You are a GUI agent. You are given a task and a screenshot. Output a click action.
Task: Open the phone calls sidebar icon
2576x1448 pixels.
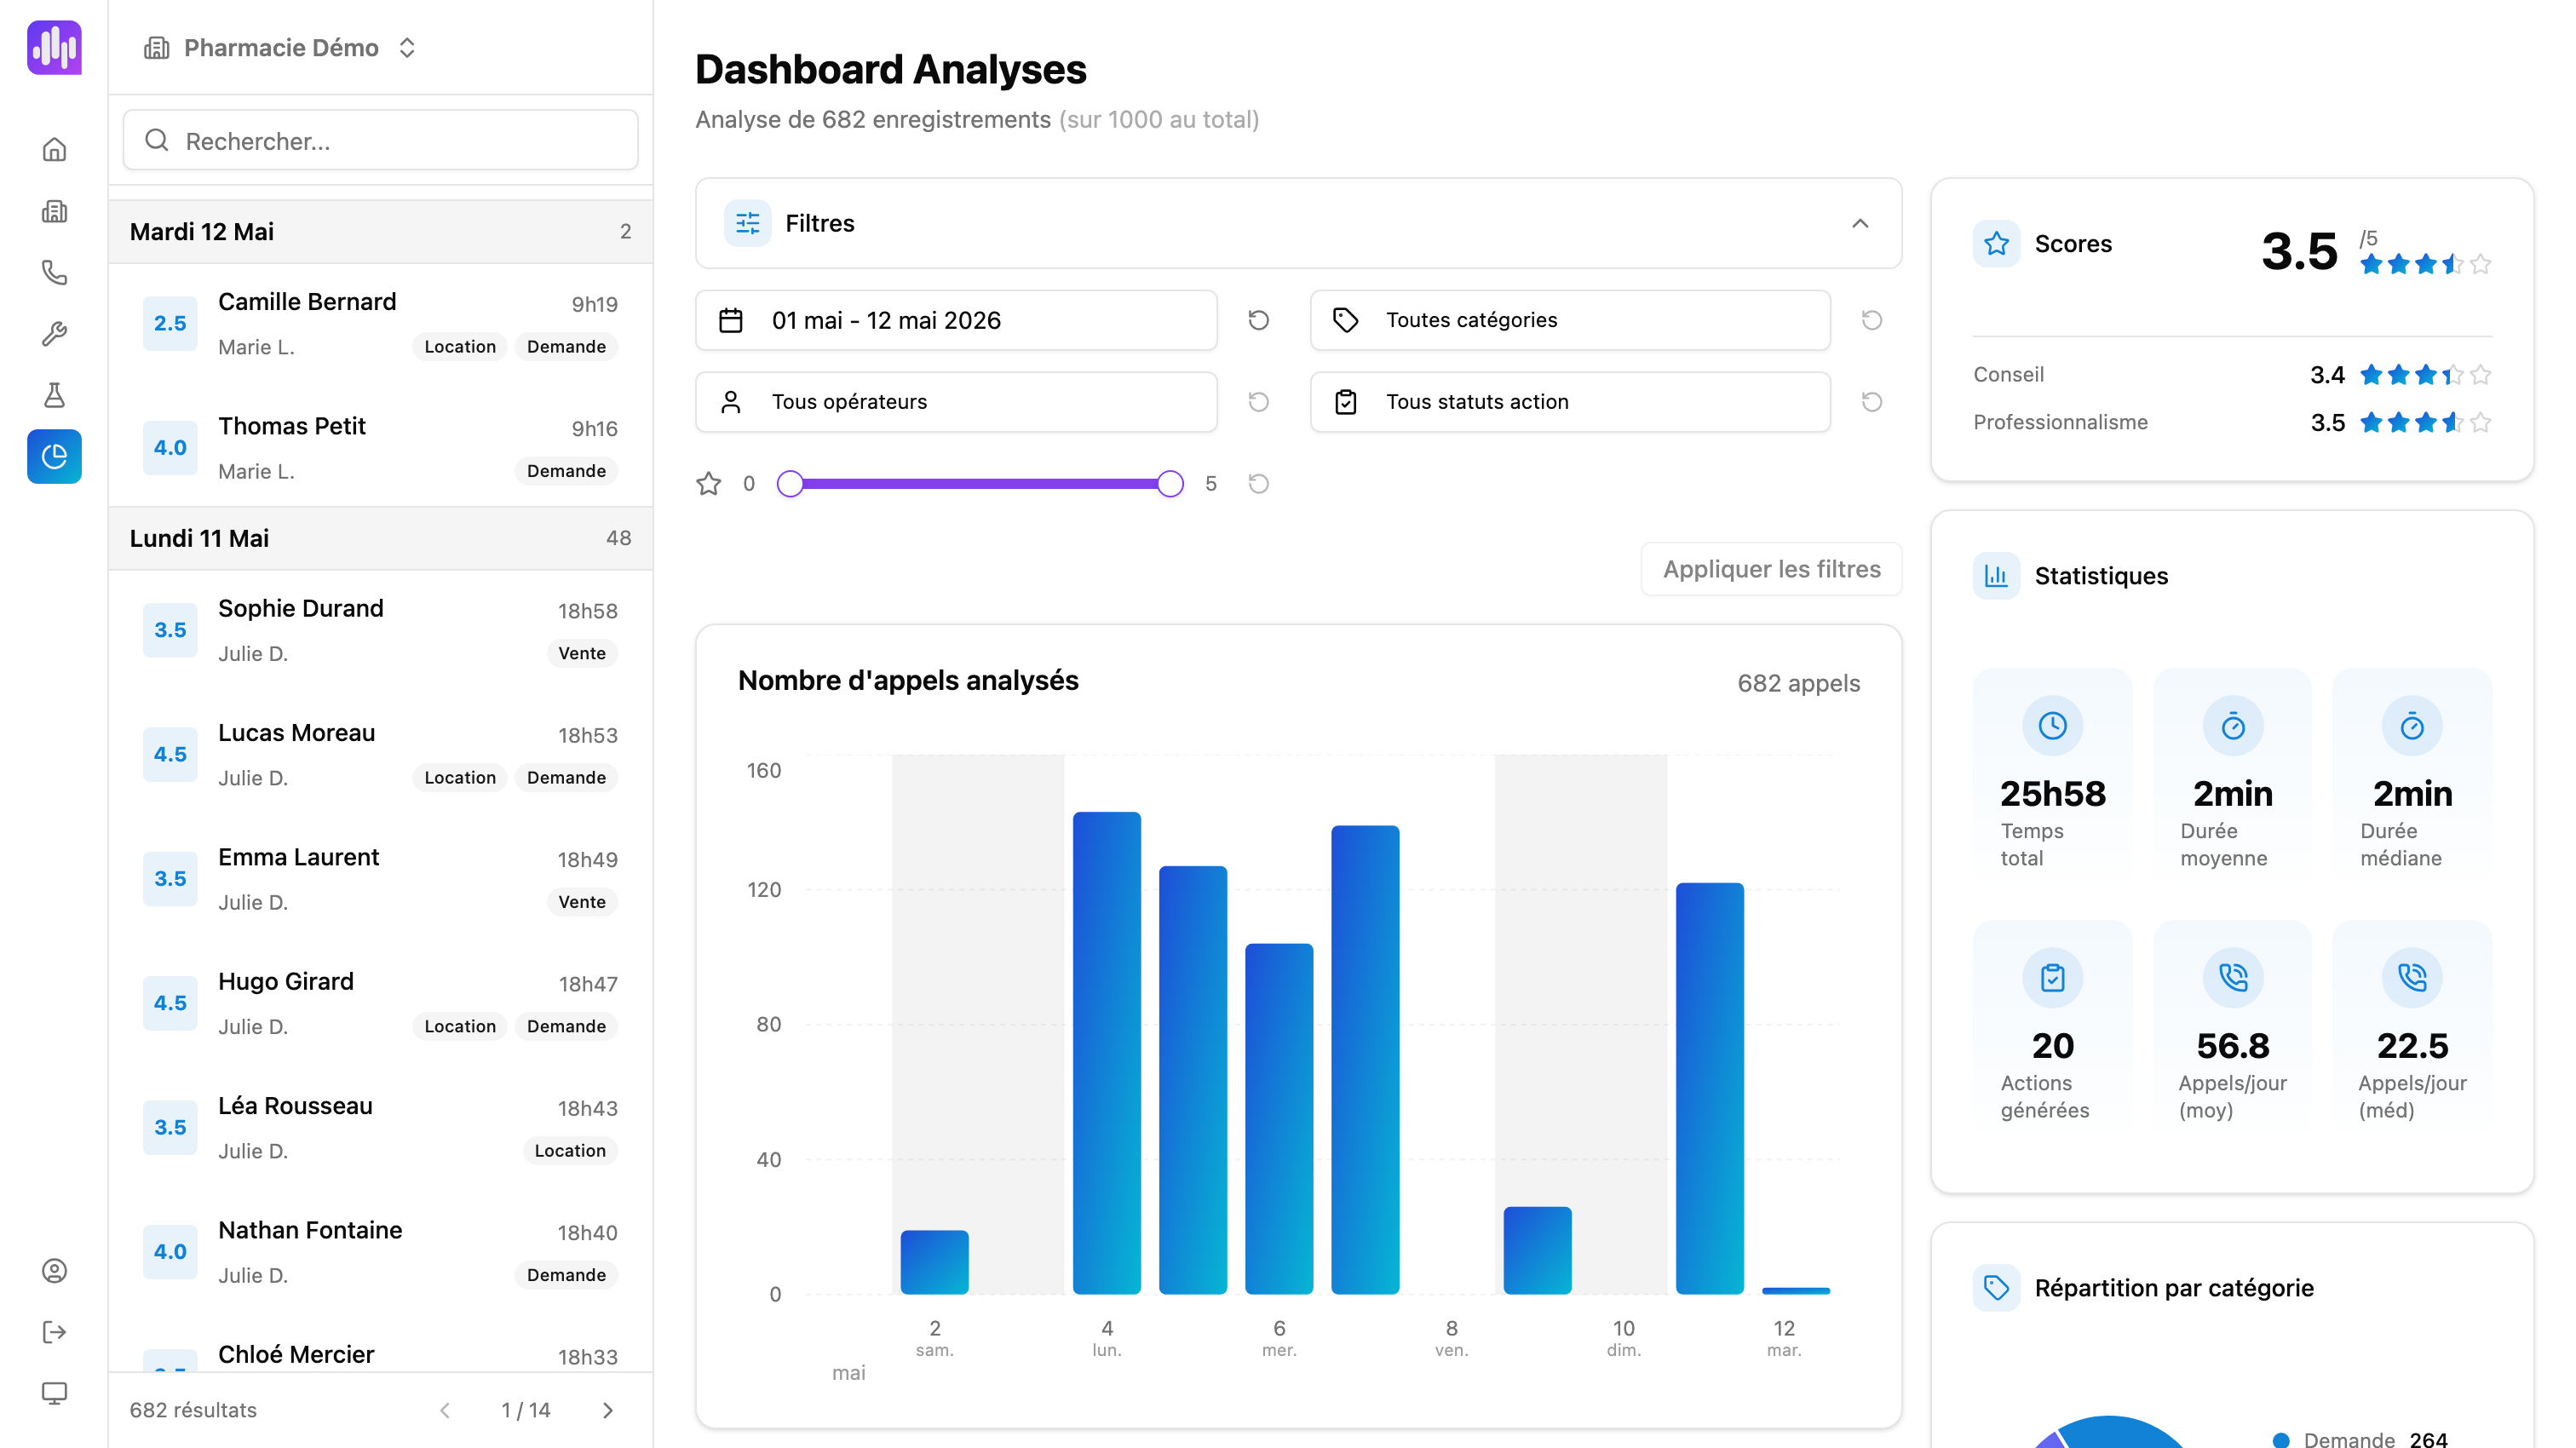pos(54,272)
